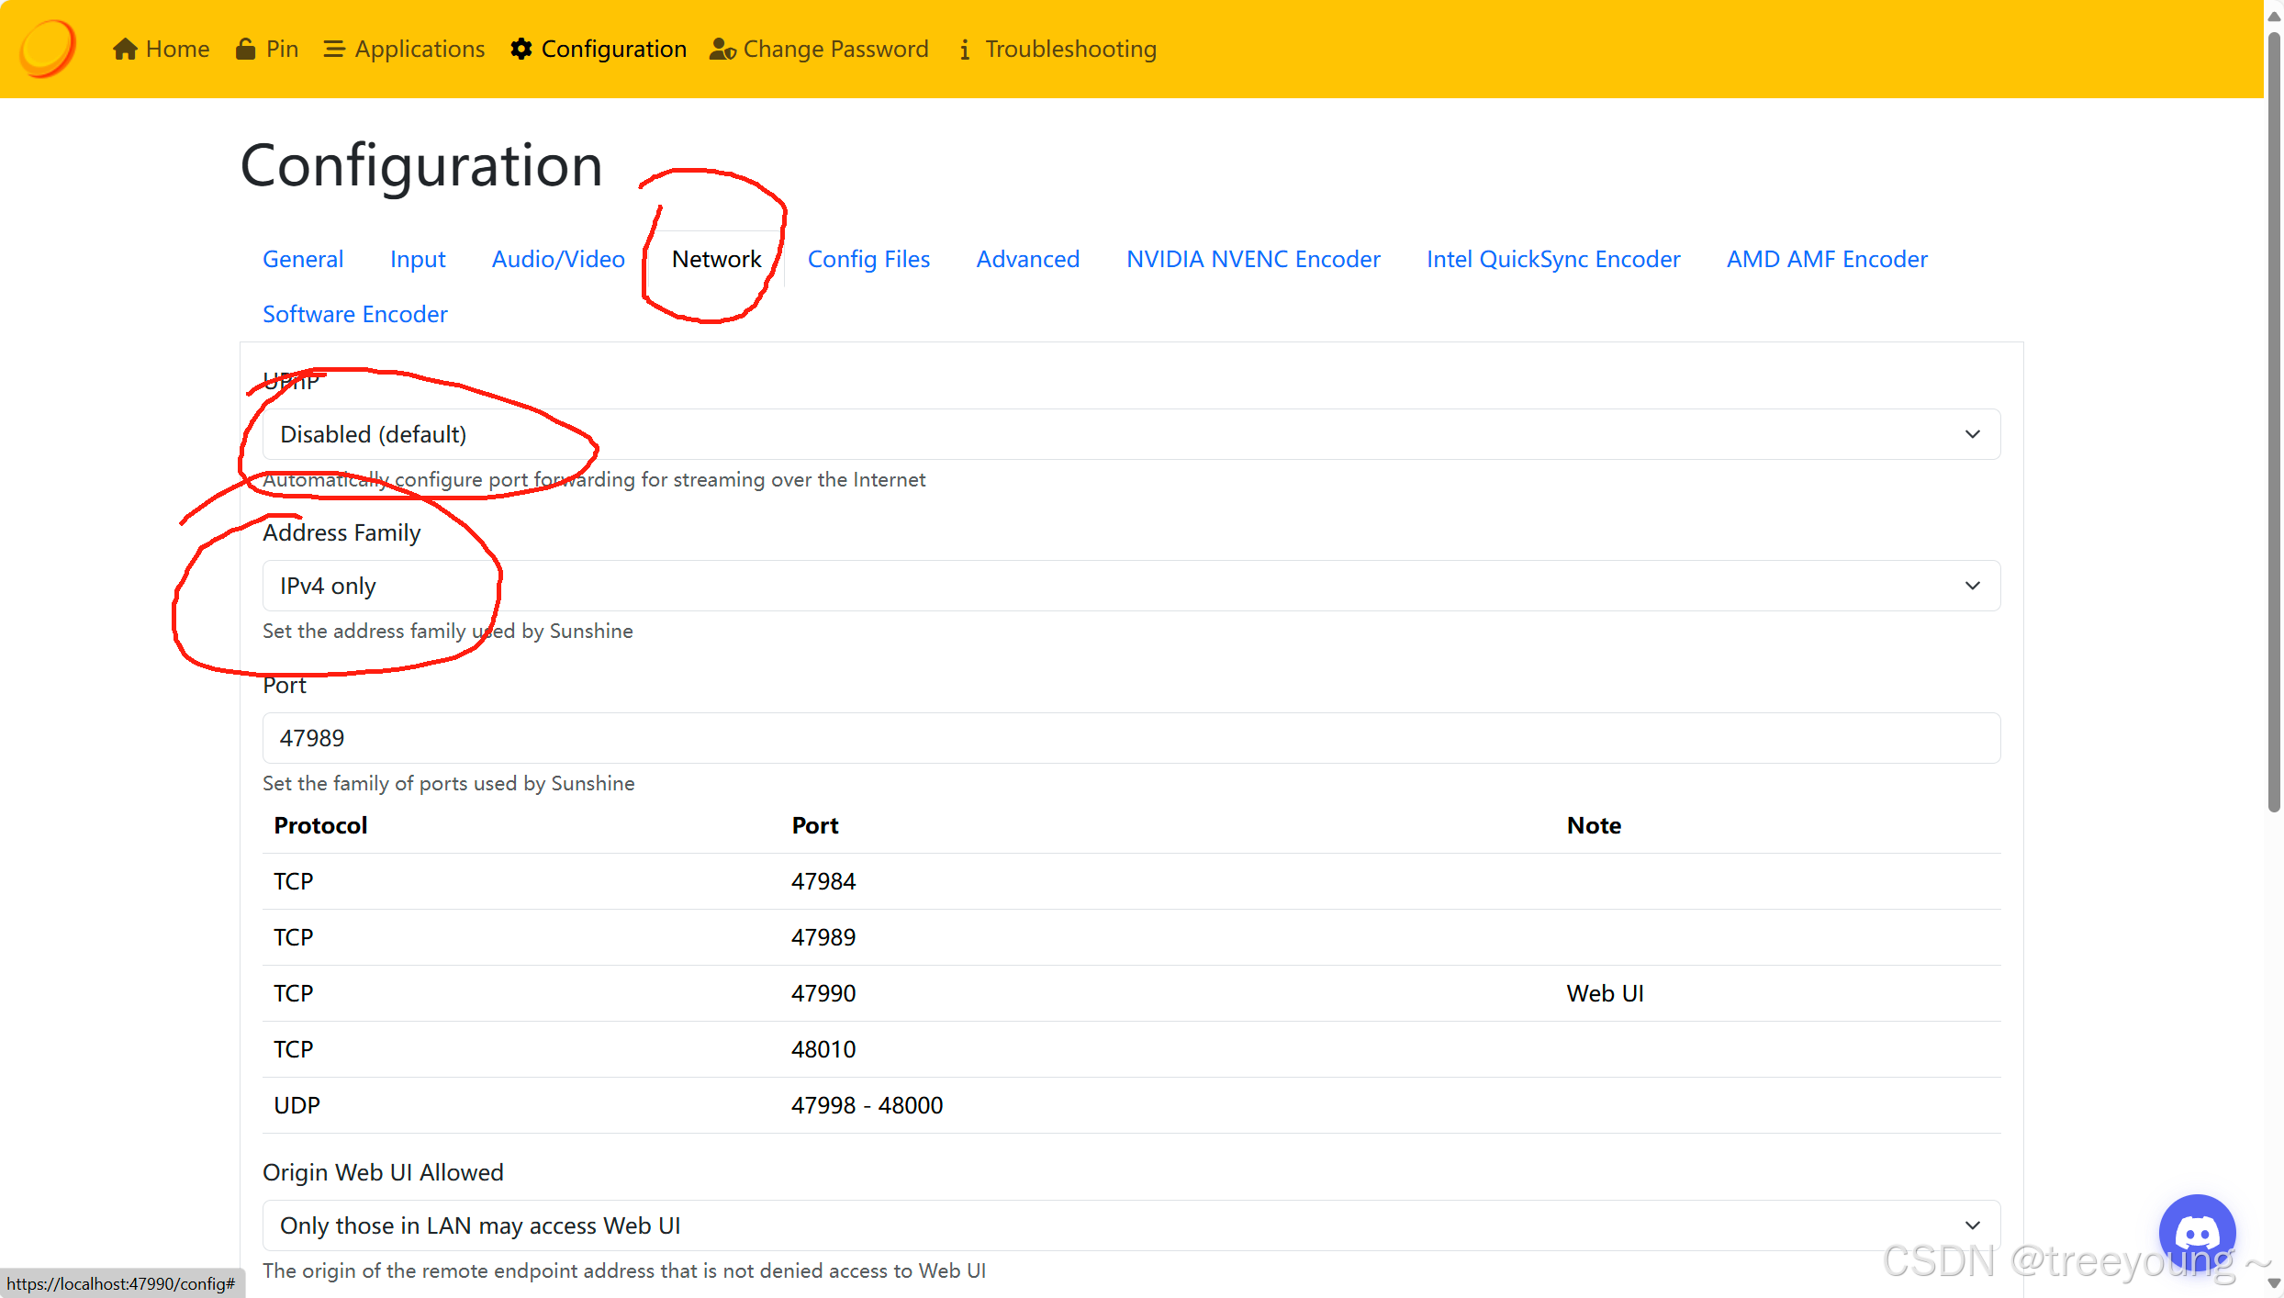Open the Address Family dropdown
The height and width of the screenshot is (1298, 2284).
(1131, 586)
